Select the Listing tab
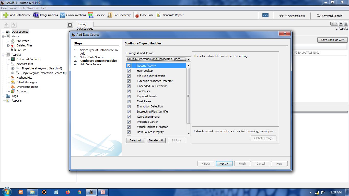Screen dimensions: 349x196 [x=82, y=24]
